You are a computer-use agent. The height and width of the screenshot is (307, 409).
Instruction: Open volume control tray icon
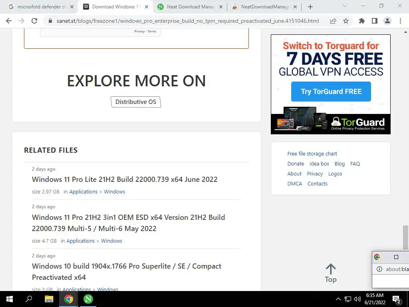pos(357,299)
